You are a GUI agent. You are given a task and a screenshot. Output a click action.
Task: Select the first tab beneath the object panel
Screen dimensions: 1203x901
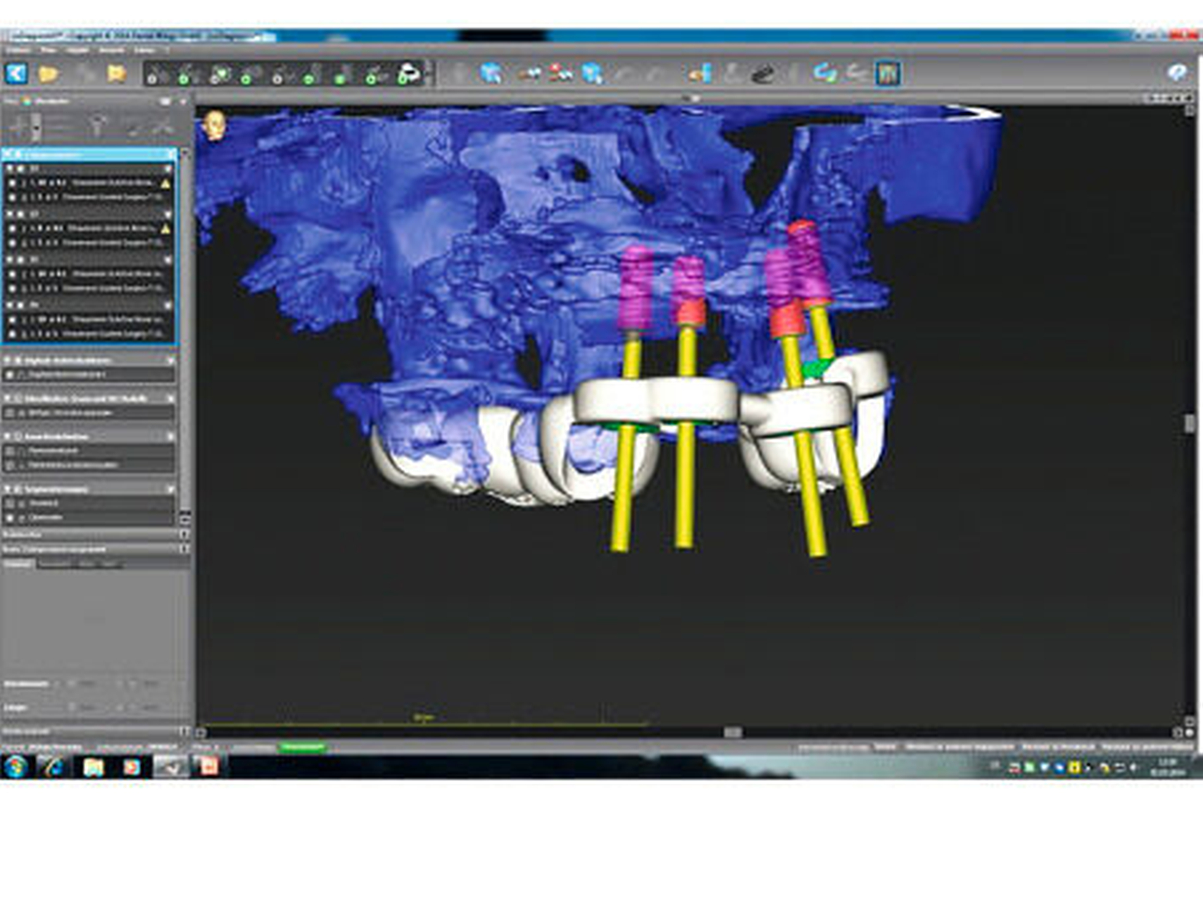click(18, 564)
